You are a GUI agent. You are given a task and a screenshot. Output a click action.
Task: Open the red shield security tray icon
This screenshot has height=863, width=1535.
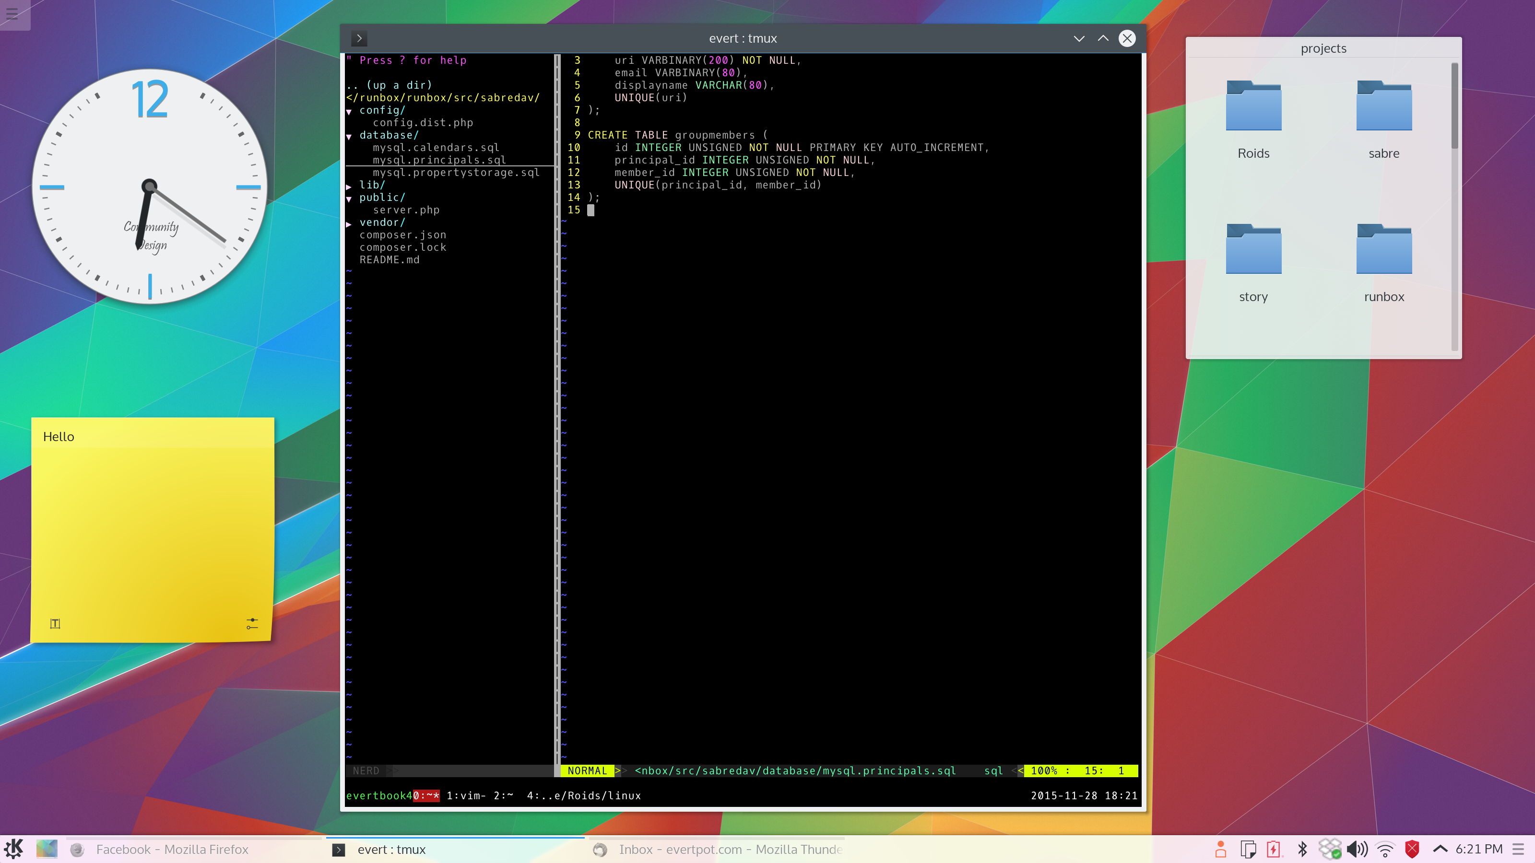coord(1412,849)
